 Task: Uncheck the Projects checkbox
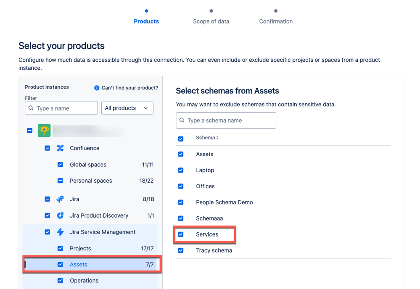(x=60, y=248)
